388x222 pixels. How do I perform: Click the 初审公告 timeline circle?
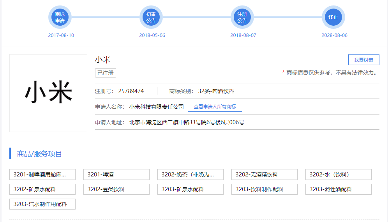coord(151,17)
